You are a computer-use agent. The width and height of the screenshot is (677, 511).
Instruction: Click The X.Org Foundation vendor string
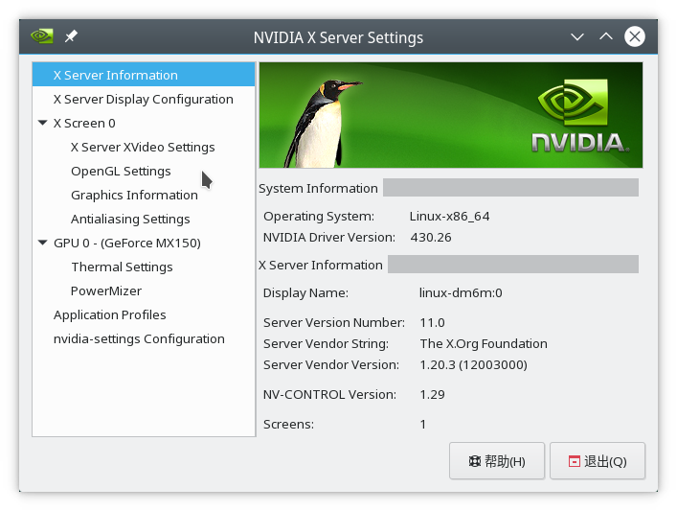point(484,343)
